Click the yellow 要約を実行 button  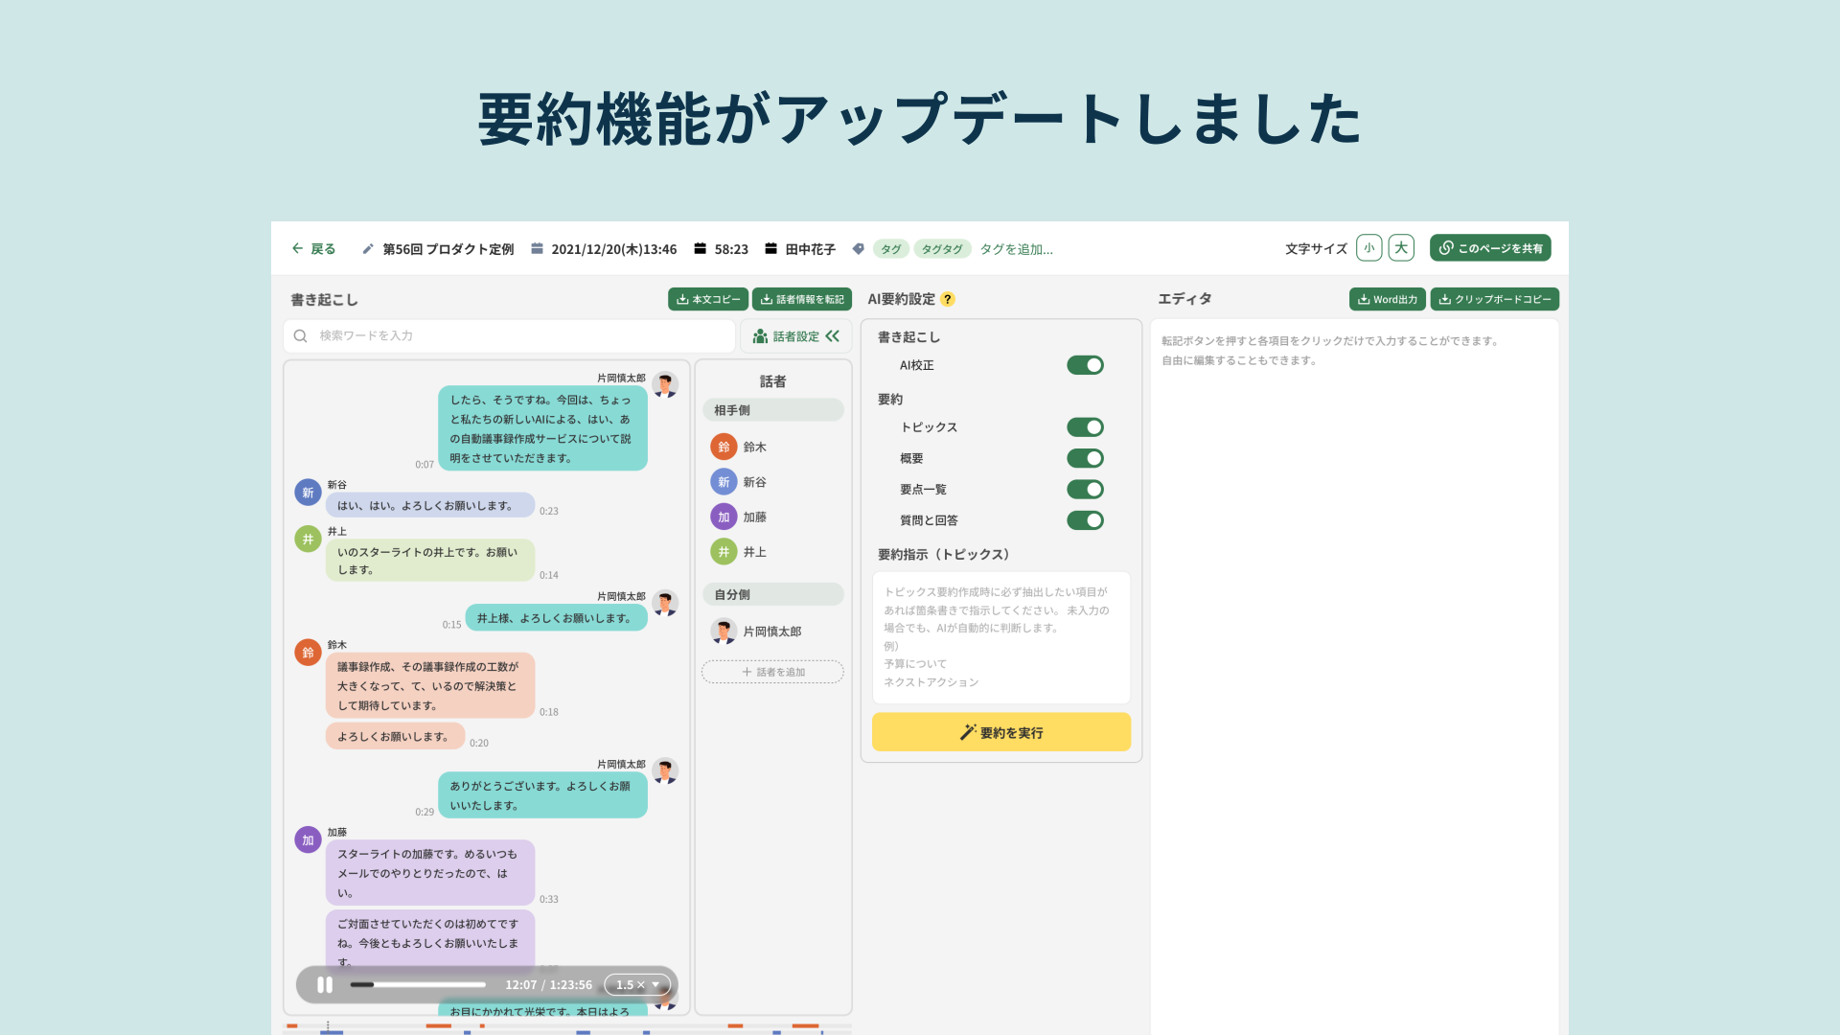click(x=1000, y=732)
